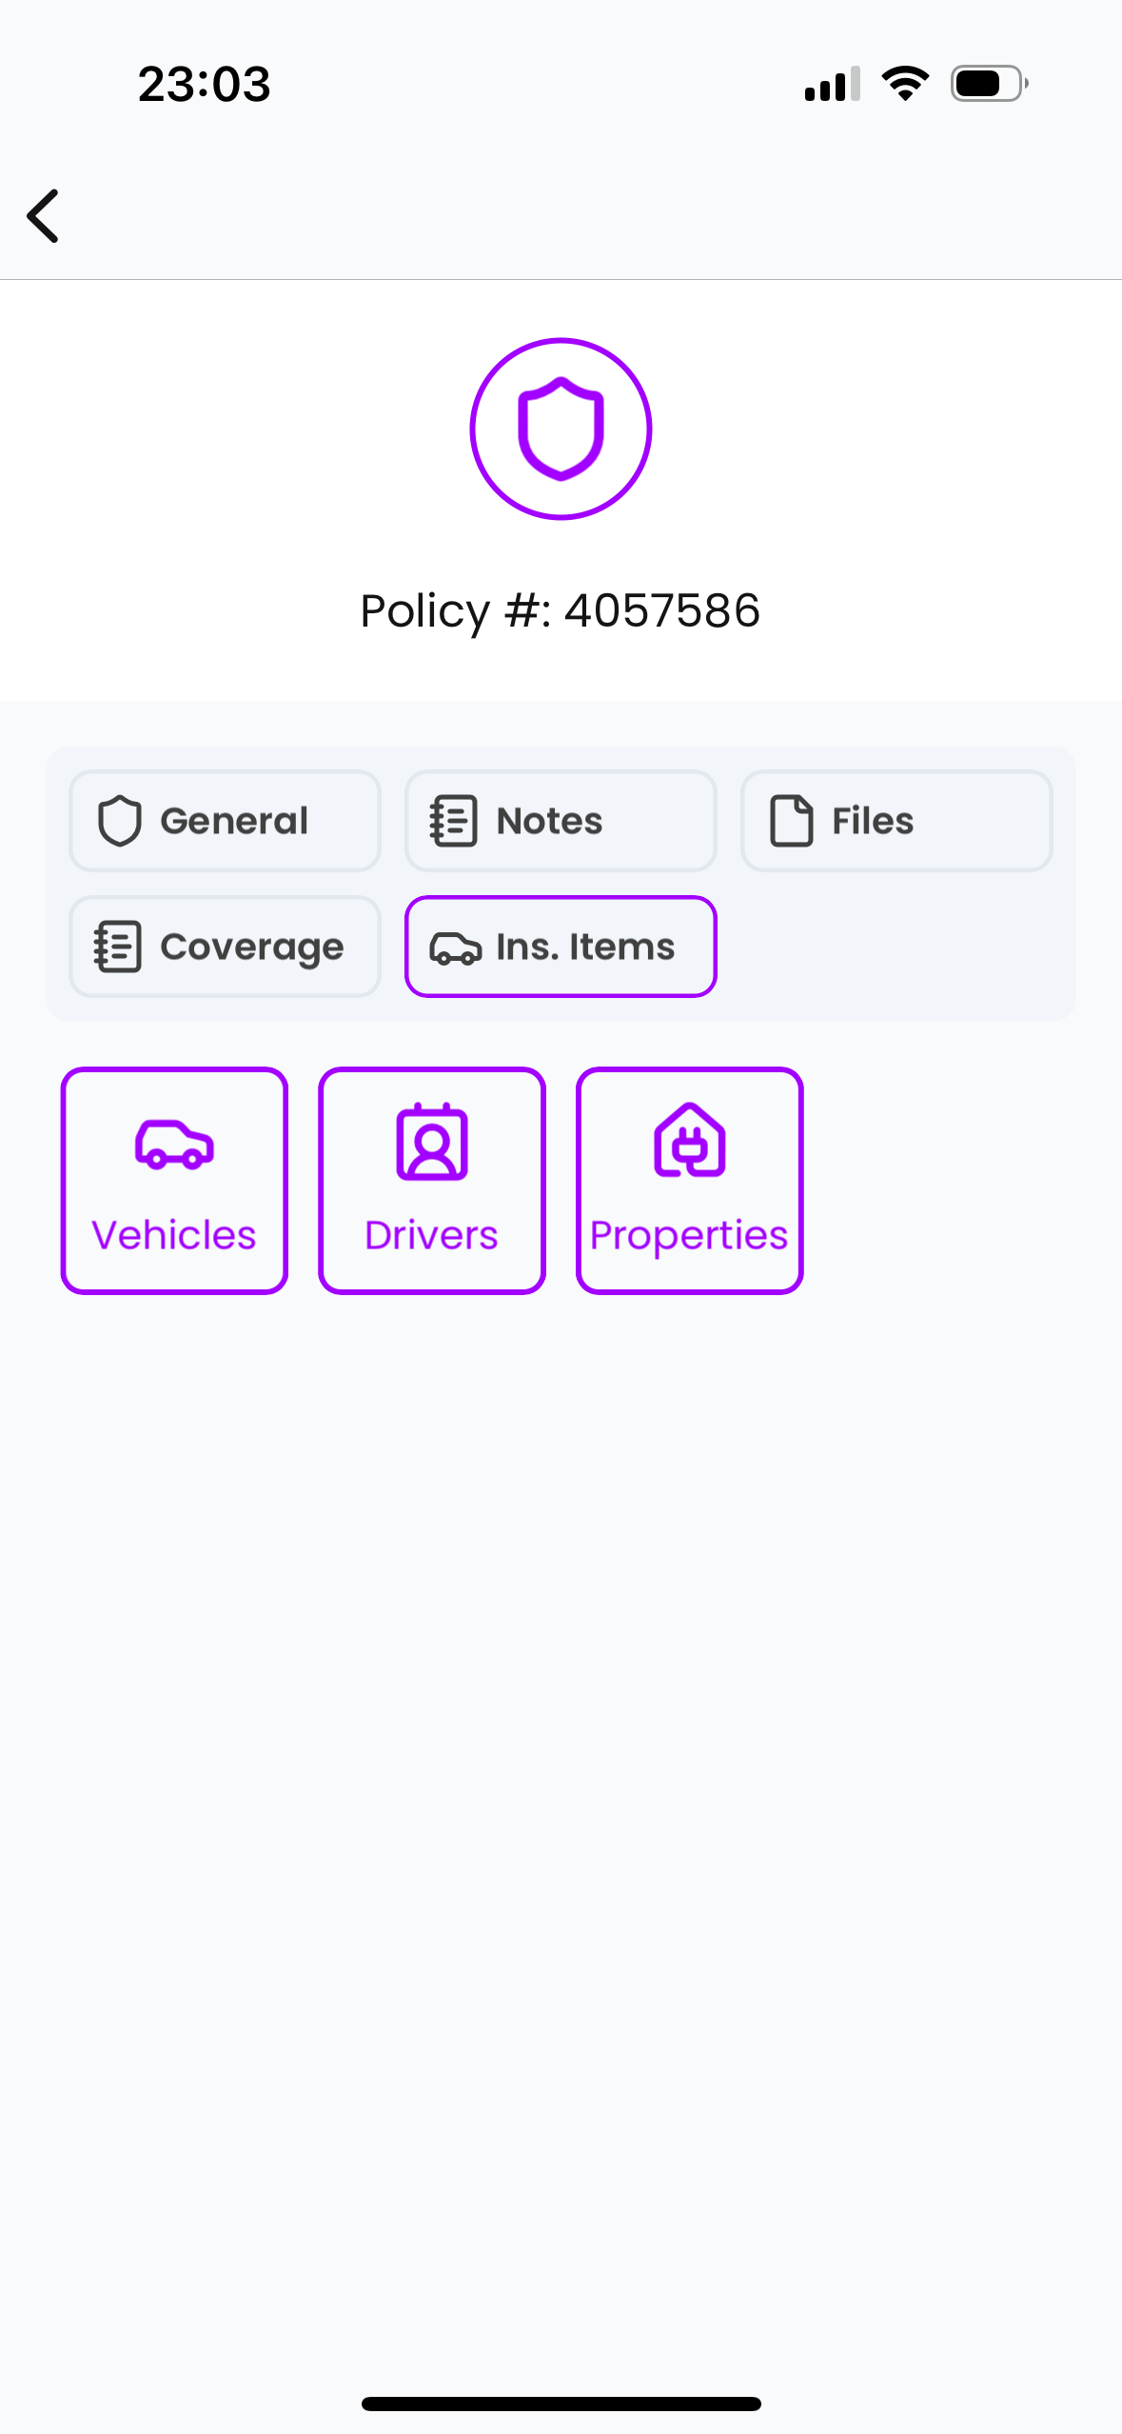Image resolution: width=1122 pixels, height=2434 pixels.
Task: Switch to the General tab
Action: (225, 821)
